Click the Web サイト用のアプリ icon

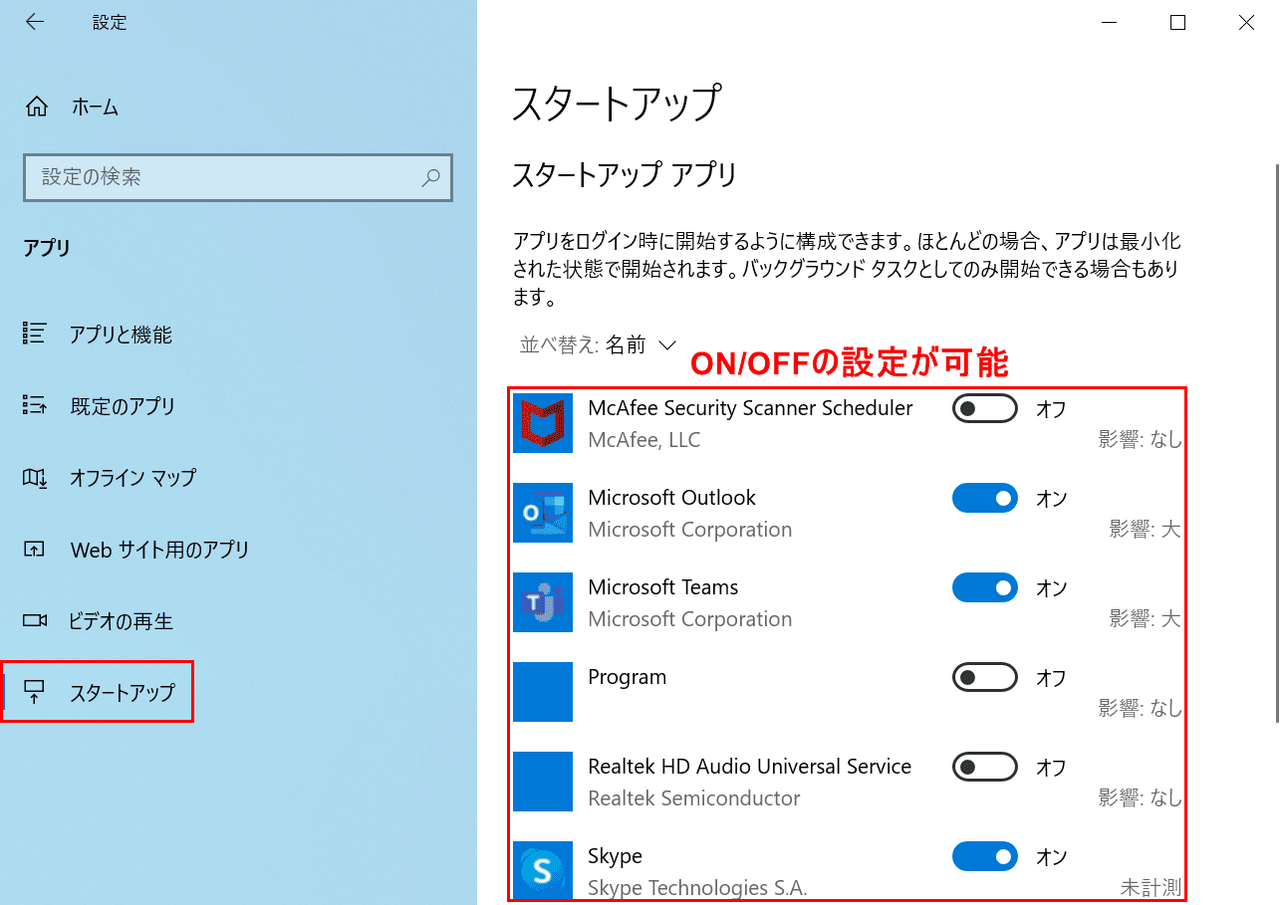tap(35, 549)
